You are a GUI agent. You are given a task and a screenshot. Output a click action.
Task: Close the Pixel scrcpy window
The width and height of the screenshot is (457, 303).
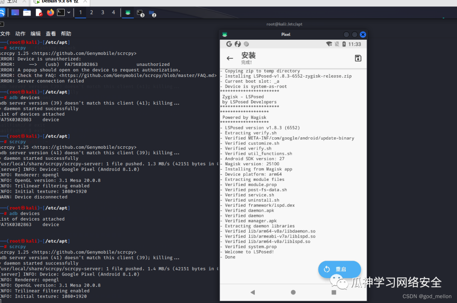coord(363,34)
